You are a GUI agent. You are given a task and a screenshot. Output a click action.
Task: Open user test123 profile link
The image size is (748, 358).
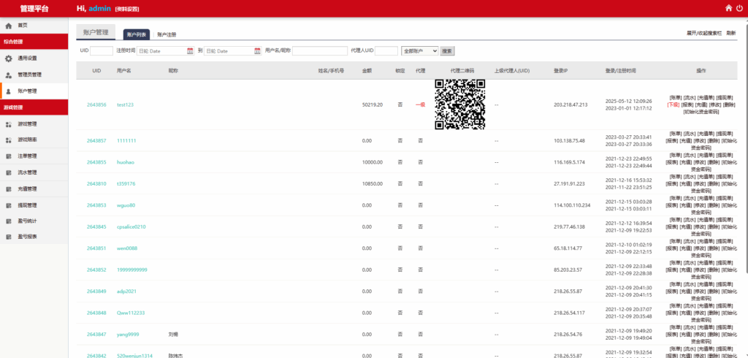pyautogui.click(x=125, y=104)
